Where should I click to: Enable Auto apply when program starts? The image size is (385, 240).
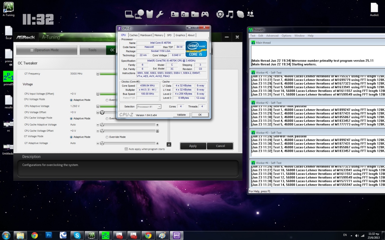coord(126,149)
